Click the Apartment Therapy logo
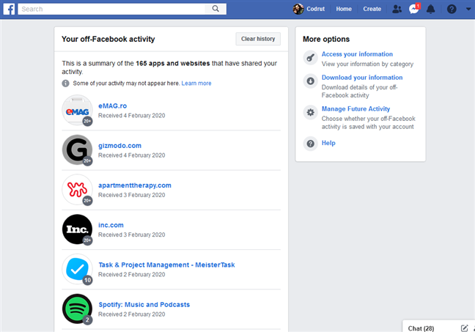 tap(77, 190)
